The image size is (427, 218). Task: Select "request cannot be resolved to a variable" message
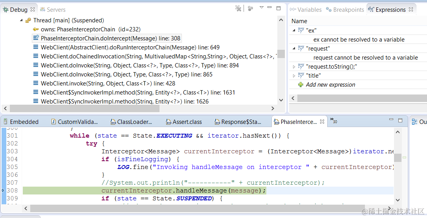(x=365, y=58)
